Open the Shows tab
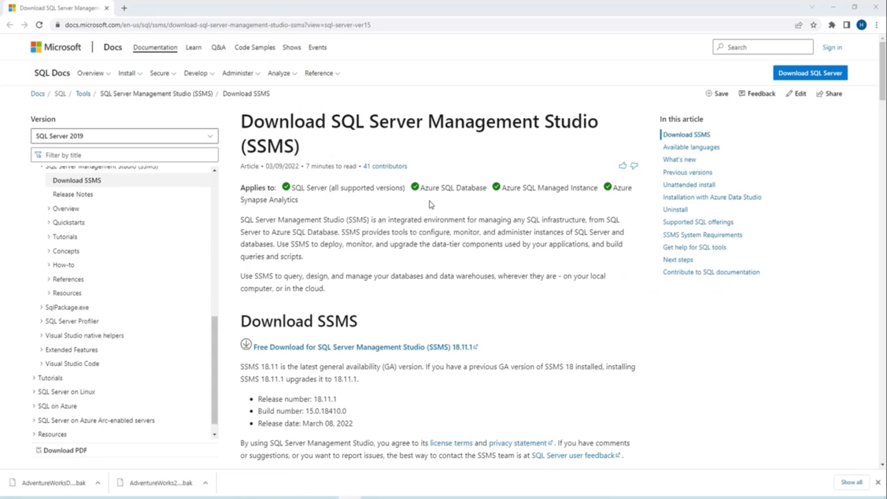Viewport: 887px width, 499px height. point(292,48)
